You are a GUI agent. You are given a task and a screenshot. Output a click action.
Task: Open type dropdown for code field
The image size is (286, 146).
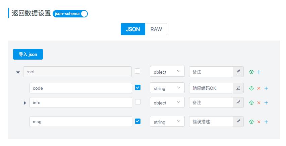(167, 88)
